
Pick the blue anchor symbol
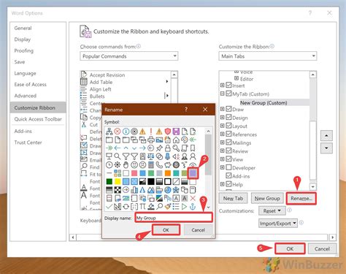[x=193, y=207]
